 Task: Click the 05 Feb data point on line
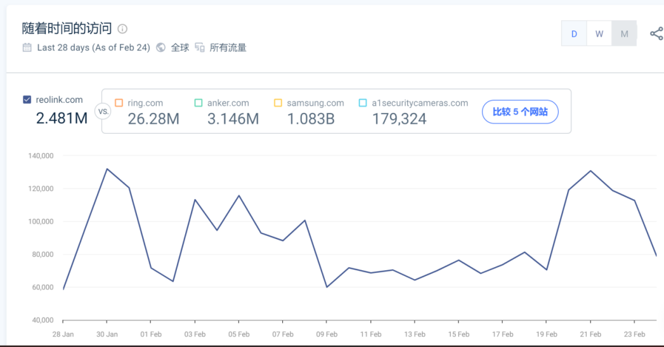(x=239, y=196)
